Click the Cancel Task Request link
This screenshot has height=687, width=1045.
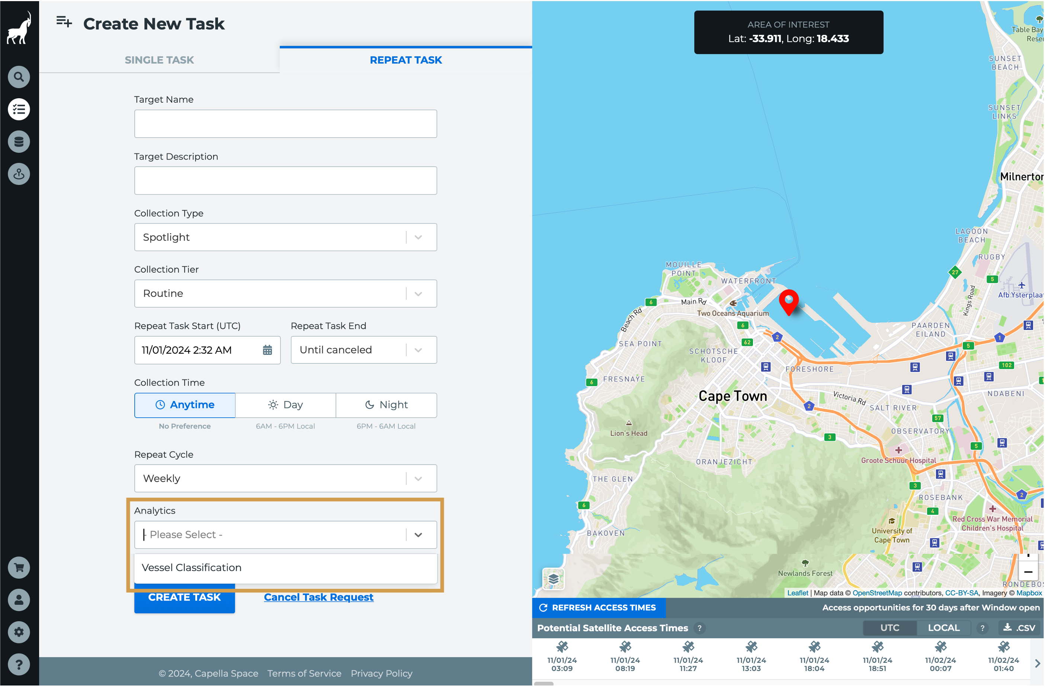point(318,597)
